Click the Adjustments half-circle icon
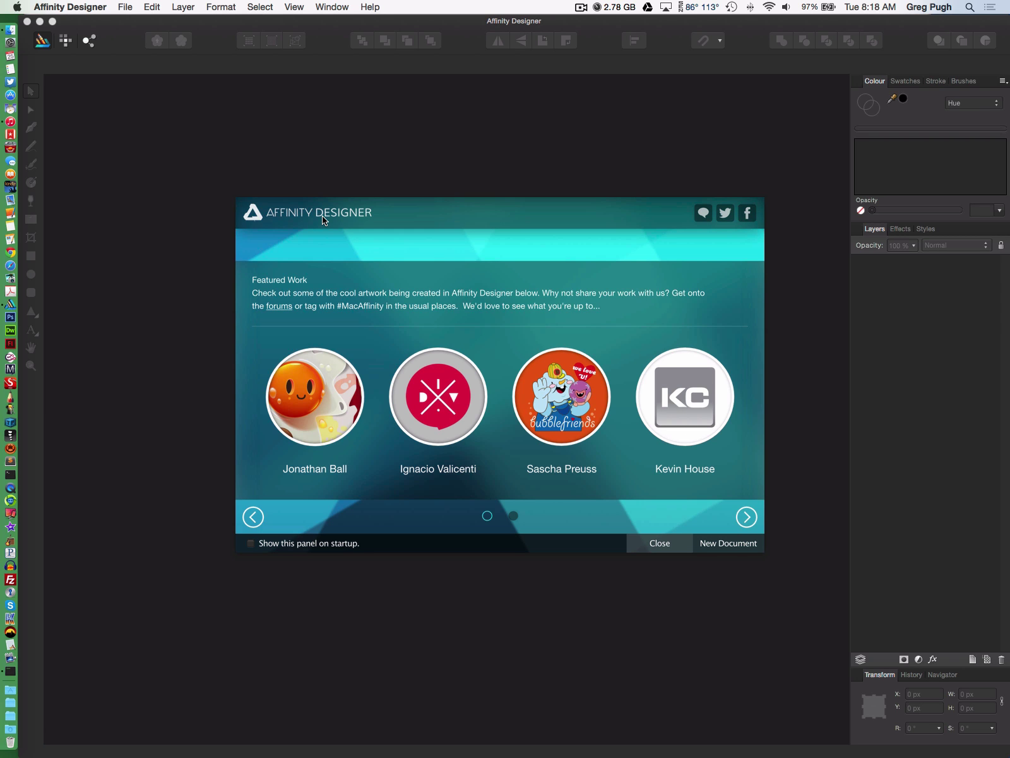 pos(918,659)
